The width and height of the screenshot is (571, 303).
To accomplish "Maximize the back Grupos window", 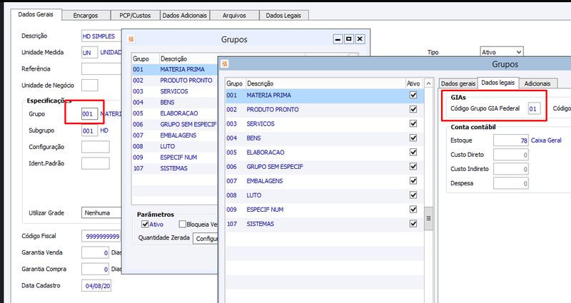I will click(x=349, y=39).
